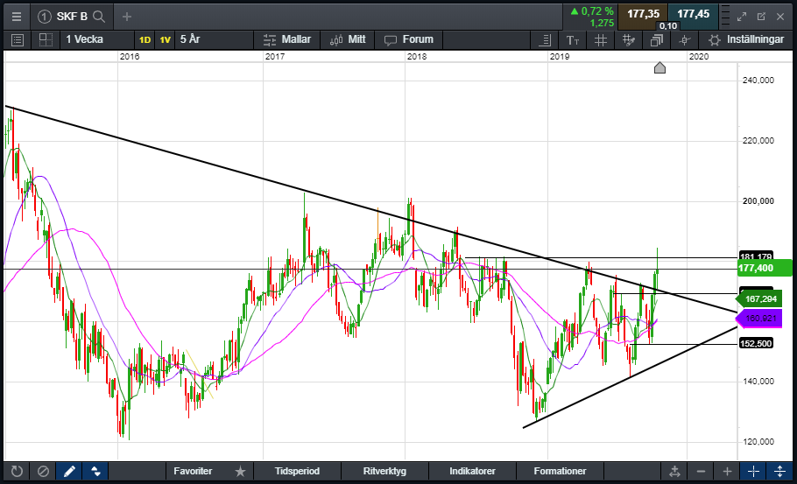Open the Favoriter tab

point(193,471)
